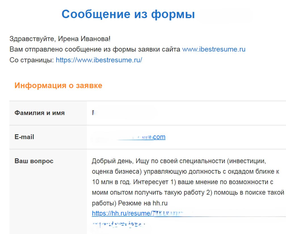Click the 'Со страницы:' label text
Screen dimensions: 286x234
coord(31,60)
